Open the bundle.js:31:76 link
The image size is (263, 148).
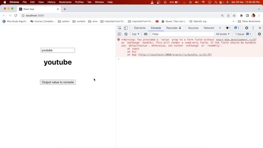click(175, 55)
